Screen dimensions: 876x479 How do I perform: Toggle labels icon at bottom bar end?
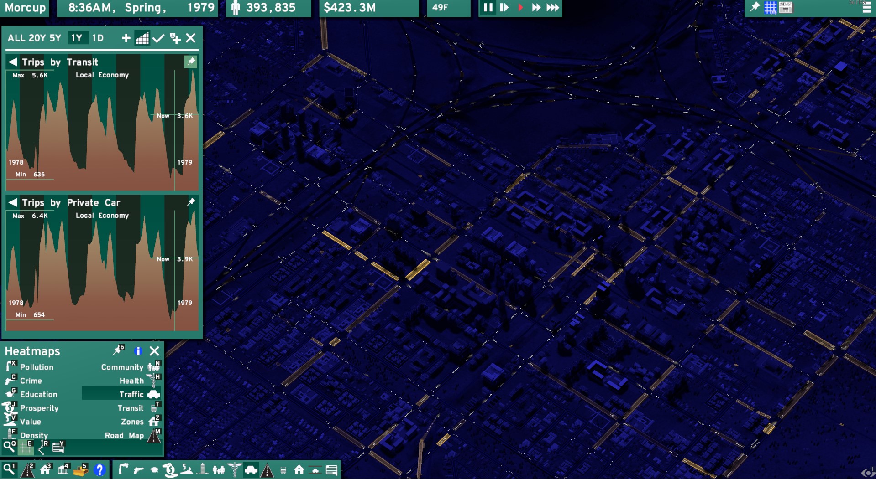(332, 470)
